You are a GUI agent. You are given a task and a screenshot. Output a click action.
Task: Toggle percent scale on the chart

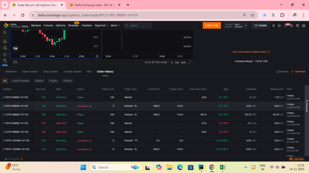(x=172, y=62)
